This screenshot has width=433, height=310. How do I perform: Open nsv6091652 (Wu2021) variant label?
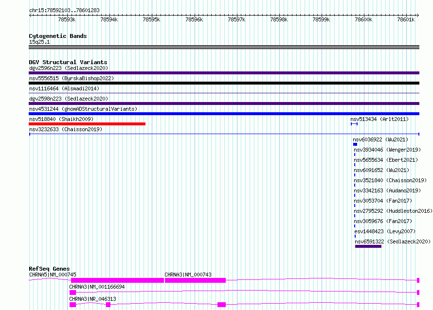coord(381,170)
